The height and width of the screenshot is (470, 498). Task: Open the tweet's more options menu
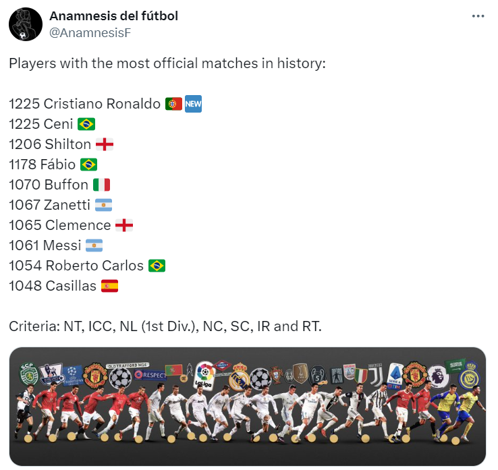[478, 16]
